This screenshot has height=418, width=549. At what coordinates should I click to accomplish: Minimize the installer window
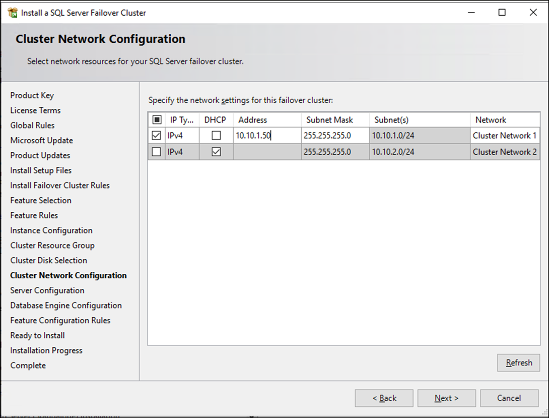pyautogui.click(x=471, y=13)
